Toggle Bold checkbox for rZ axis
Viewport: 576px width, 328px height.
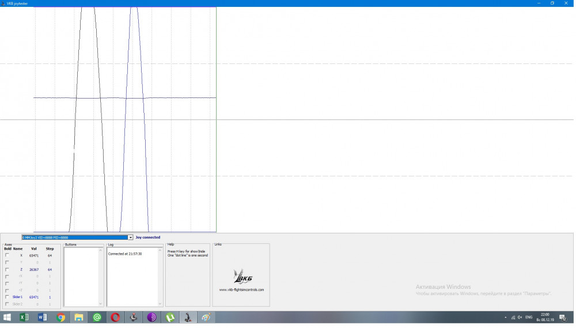click(x=7, y=291)
